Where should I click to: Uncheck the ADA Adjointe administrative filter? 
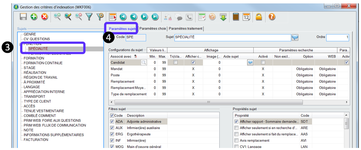(112, 121)
